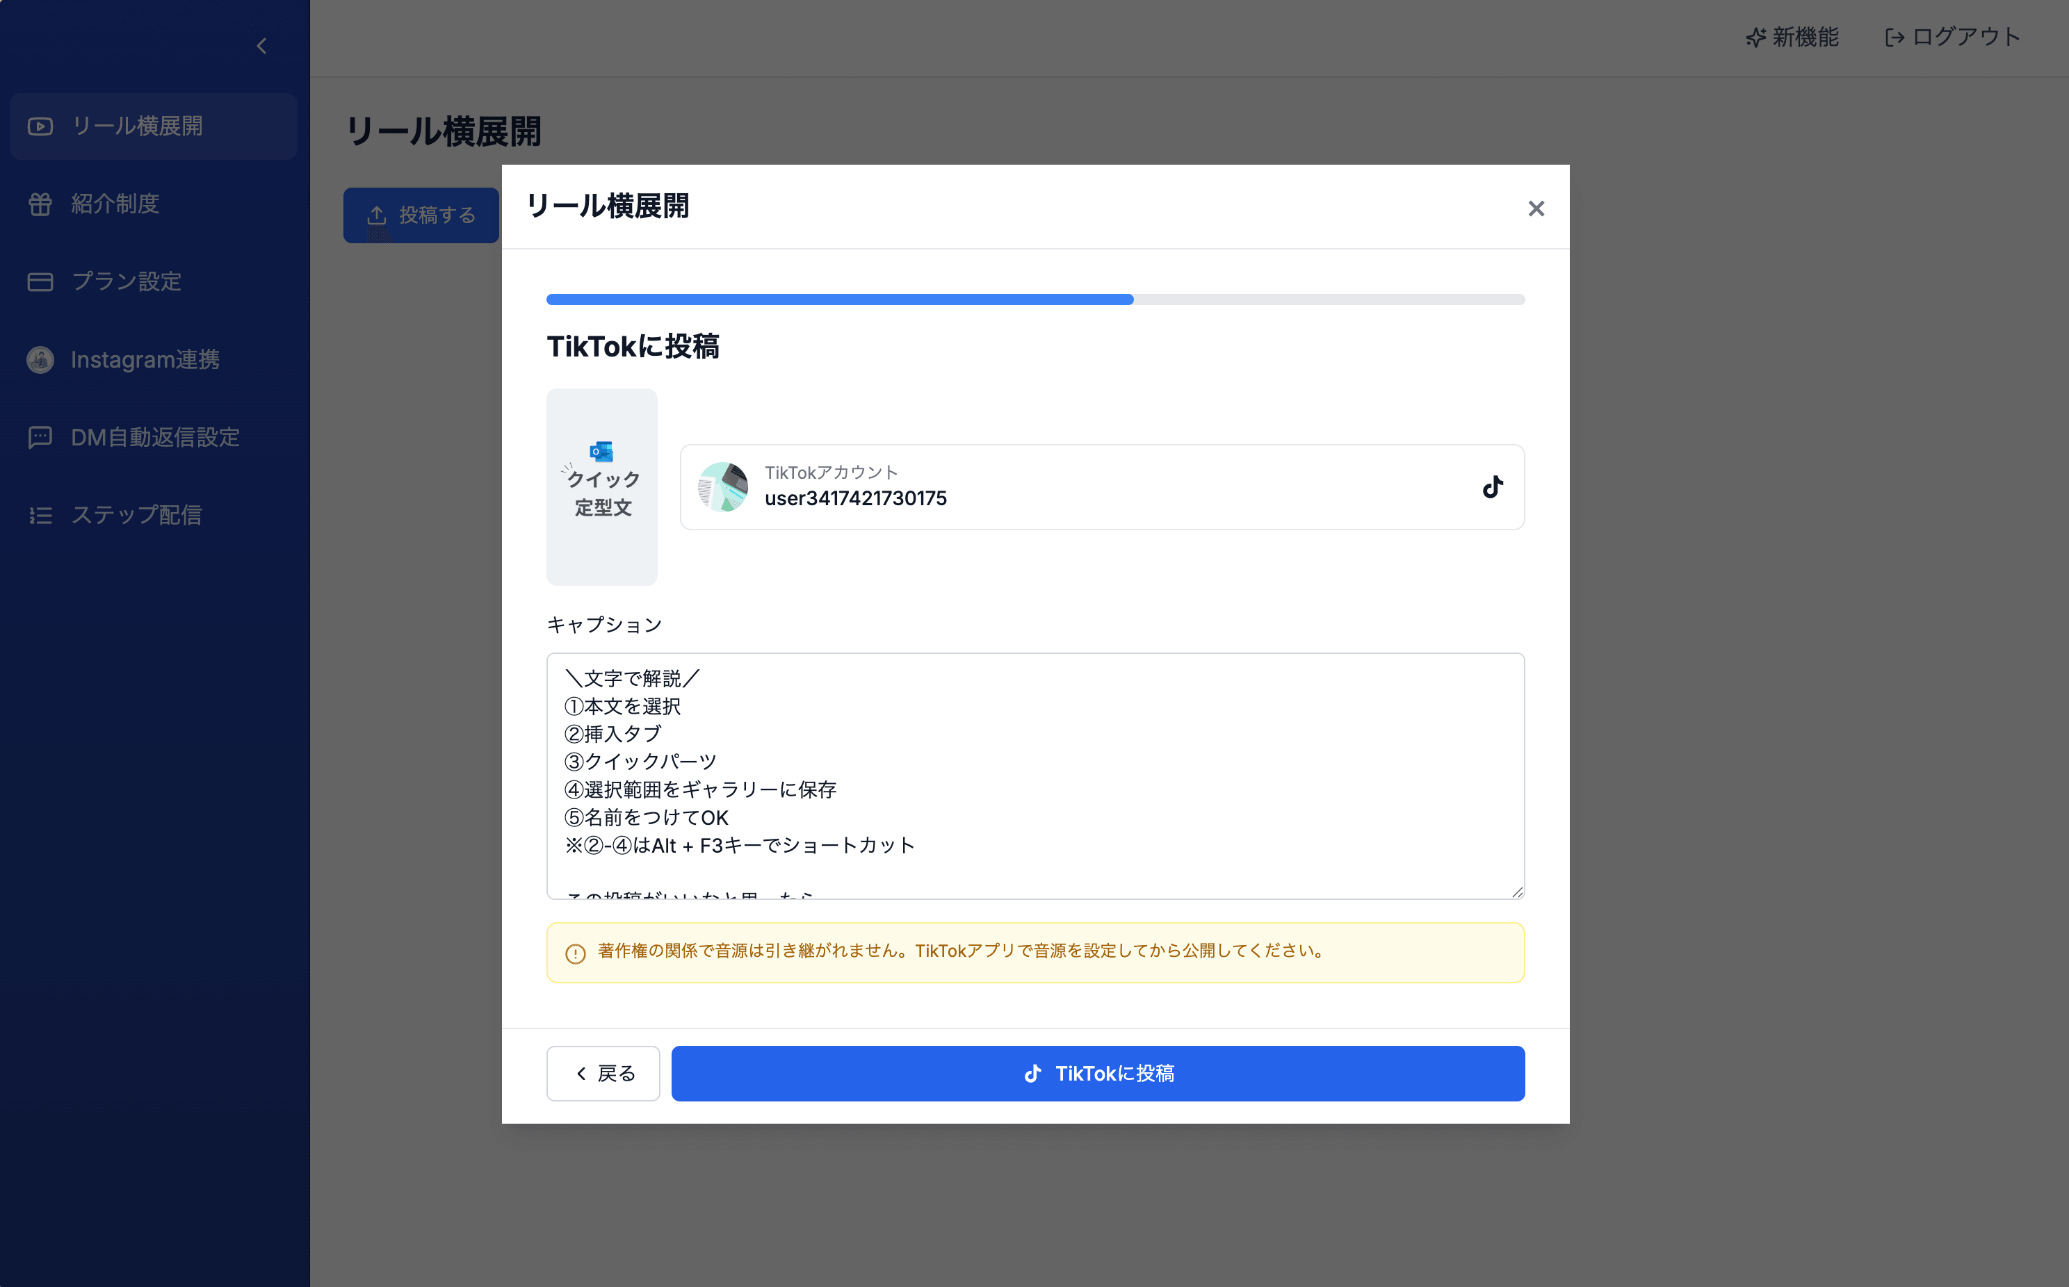Click the クイック定型文 video thumbnail
Image resolution: width=2069 pixels, height=1287 pixels.
(602, 487)
